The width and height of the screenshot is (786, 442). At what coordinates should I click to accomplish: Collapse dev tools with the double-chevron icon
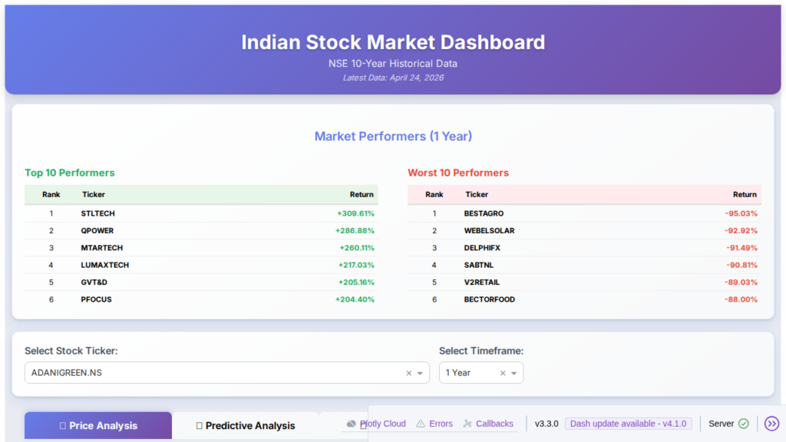click(772, 424)
